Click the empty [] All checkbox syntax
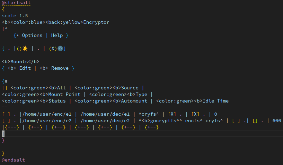283x165 pixels. [5, 88]
